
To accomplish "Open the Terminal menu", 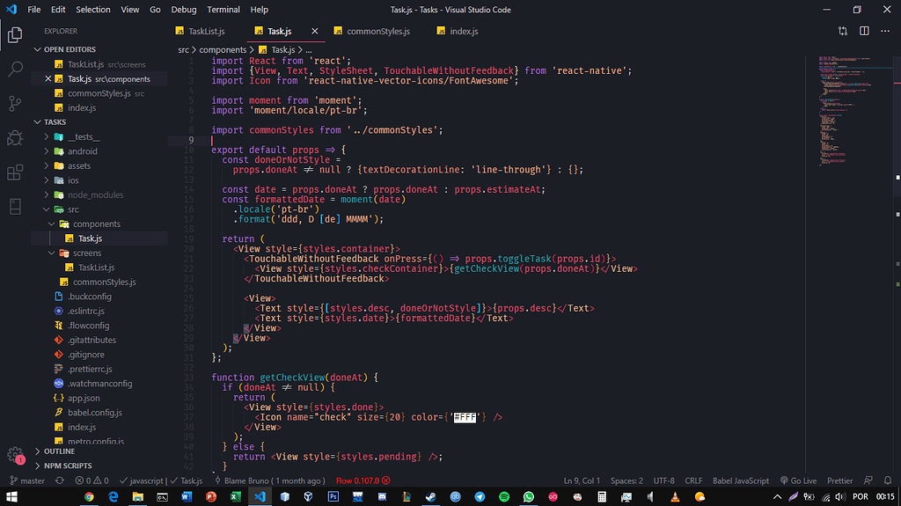I will click(x=223, y=10).
